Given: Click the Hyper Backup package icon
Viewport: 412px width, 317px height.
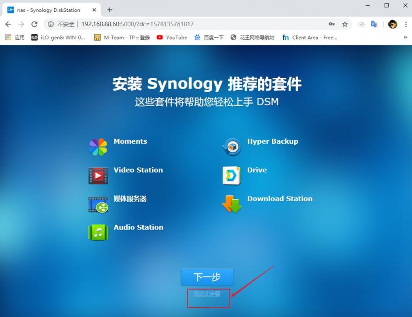Looking at the screenshot, I should pos(231,146).
